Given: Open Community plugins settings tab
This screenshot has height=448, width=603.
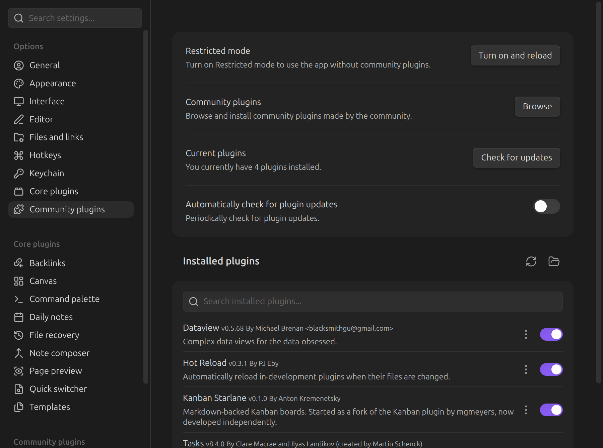Looking at the screenshot, I should [71, 209].
